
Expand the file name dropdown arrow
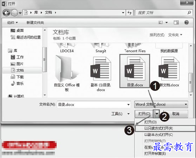click(128, 104)
